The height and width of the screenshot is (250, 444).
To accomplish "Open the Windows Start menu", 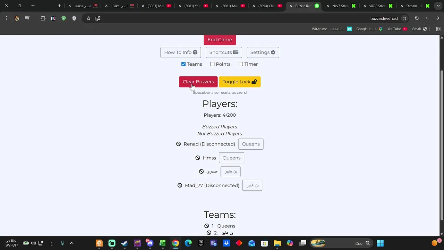I will coord(380,243).
